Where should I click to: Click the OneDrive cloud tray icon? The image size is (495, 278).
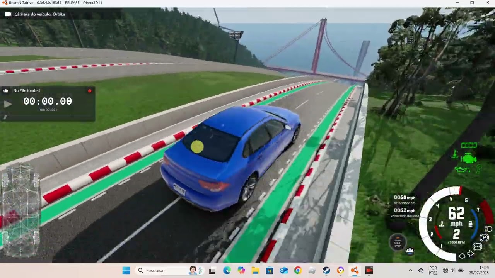(x=421, y=270)
